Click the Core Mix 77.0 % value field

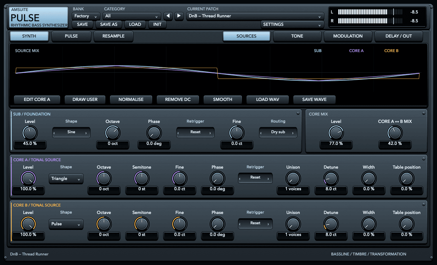click(336, 144)
